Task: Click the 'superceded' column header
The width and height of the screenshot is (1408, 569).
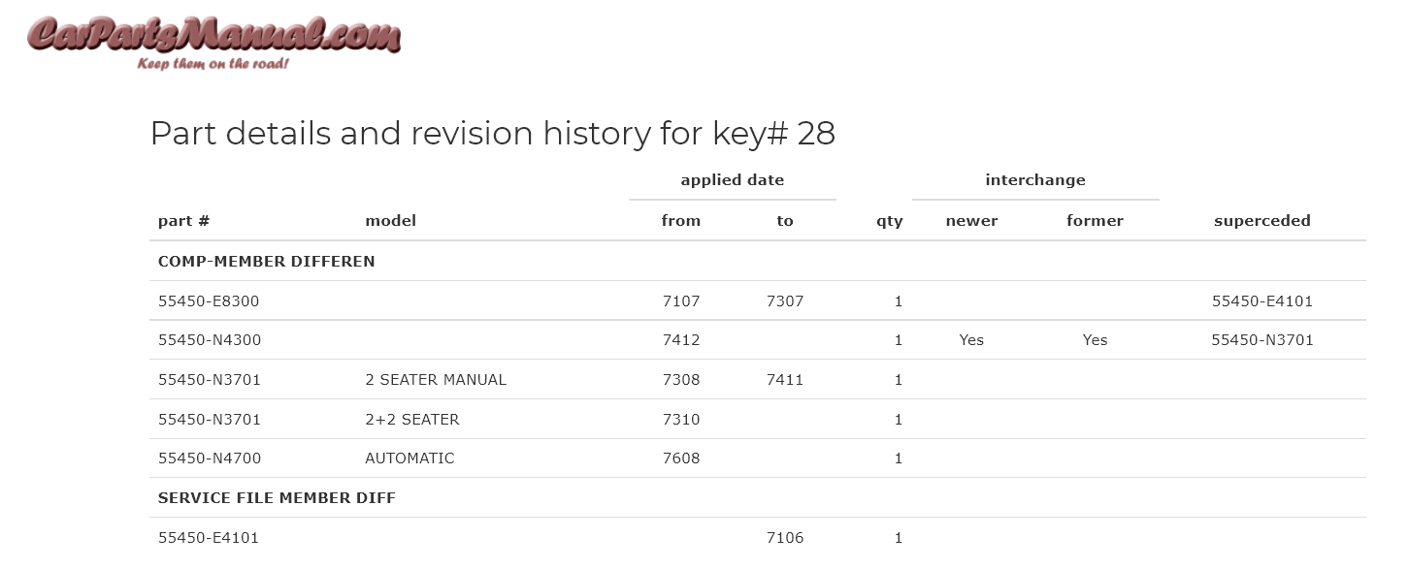Action: pyautogui.click(x=1261, y=221)
